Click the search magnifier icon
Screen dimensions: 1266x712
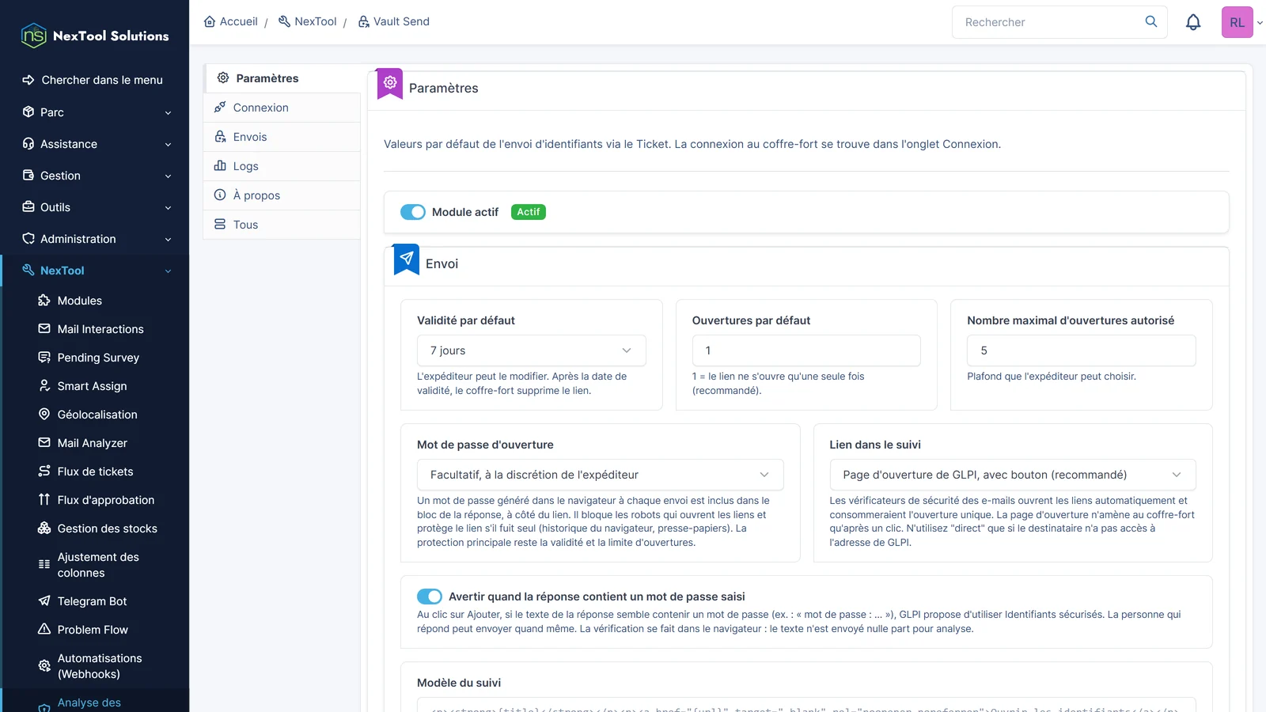(1151, 21)
